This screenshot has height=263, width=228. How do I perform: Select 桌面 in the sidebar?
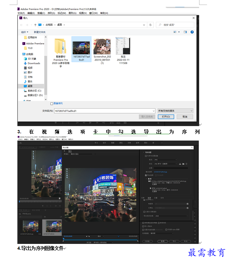[x=31, y=86]
